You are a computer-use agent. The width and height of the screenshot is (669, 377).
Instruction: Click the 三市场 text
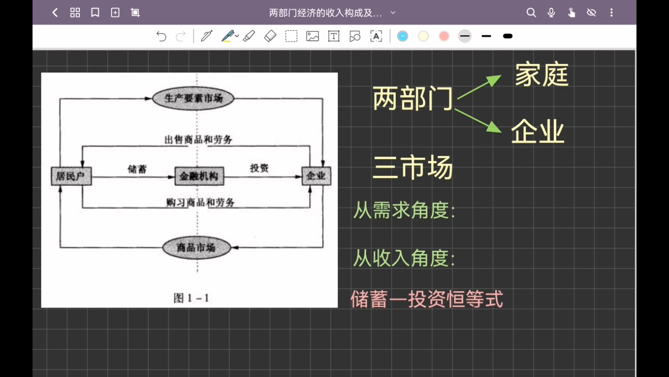point(413,167)
